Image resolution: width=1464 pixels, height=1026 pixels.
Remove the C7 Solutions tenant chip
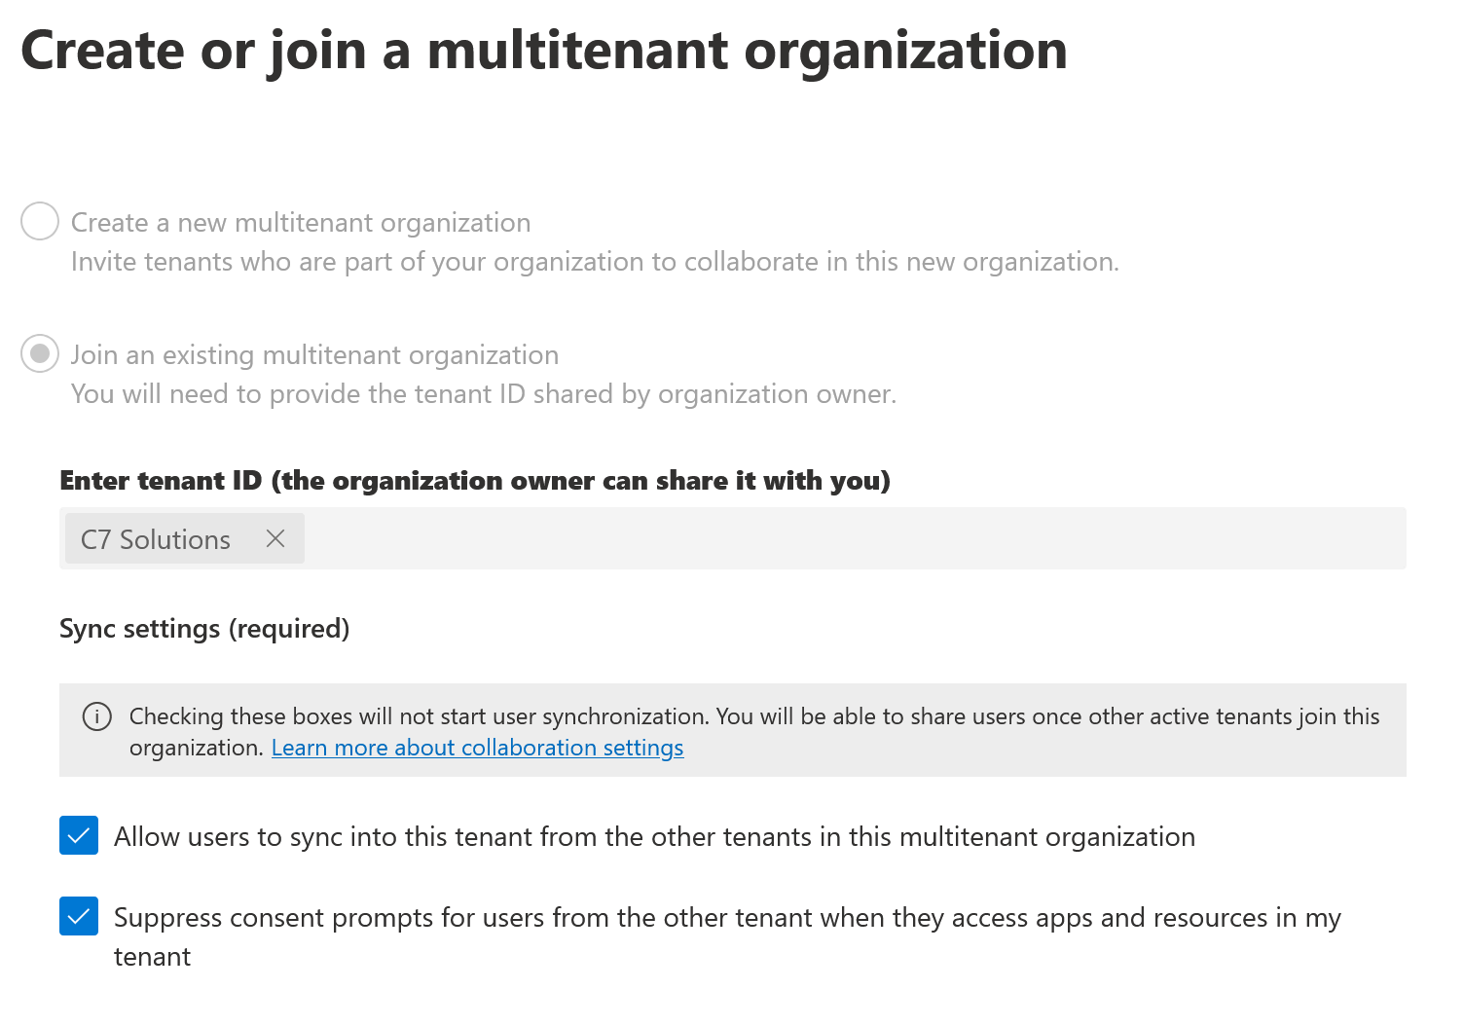pos(275,538)
